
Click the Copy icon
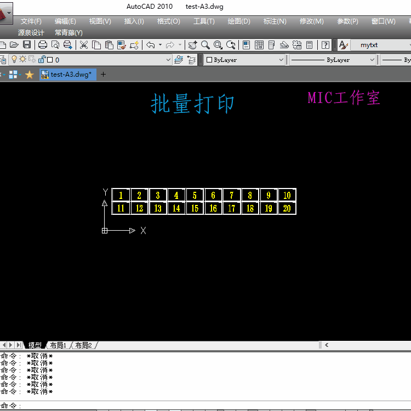click(x=96, y=45)
